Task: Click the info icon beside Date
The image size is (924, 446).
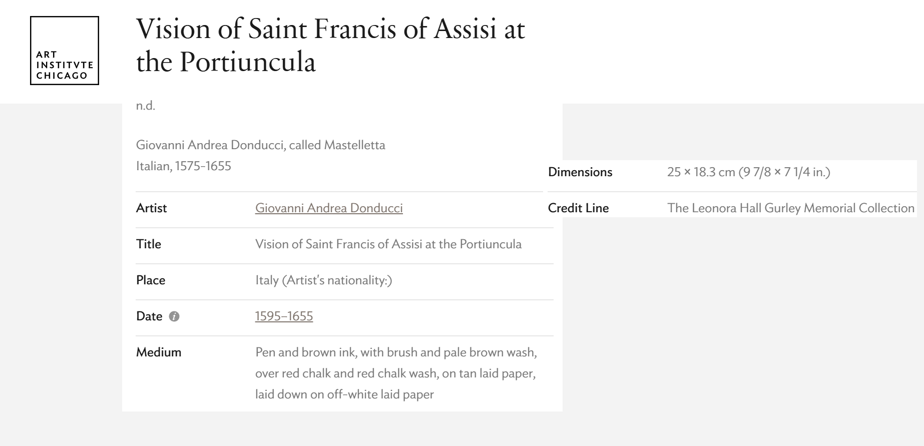Action: tap(174, 316)
